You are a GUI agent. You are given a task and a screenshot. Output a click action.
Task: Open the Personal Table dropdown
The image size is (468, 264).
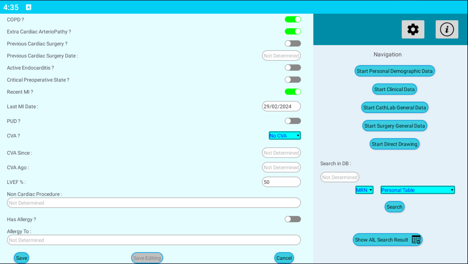(417, 190)
